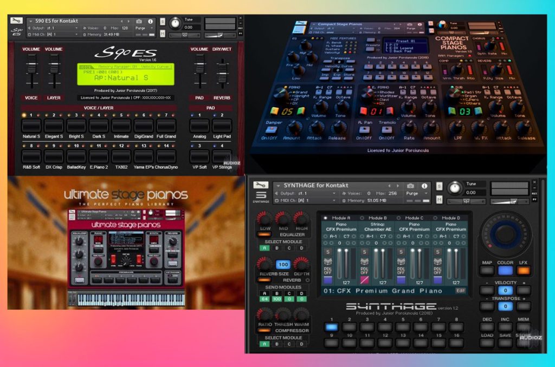This screenshot has height=367, width=555.
Task: Select the Full Grand voice pad
Action: click(x=166, y=126)
